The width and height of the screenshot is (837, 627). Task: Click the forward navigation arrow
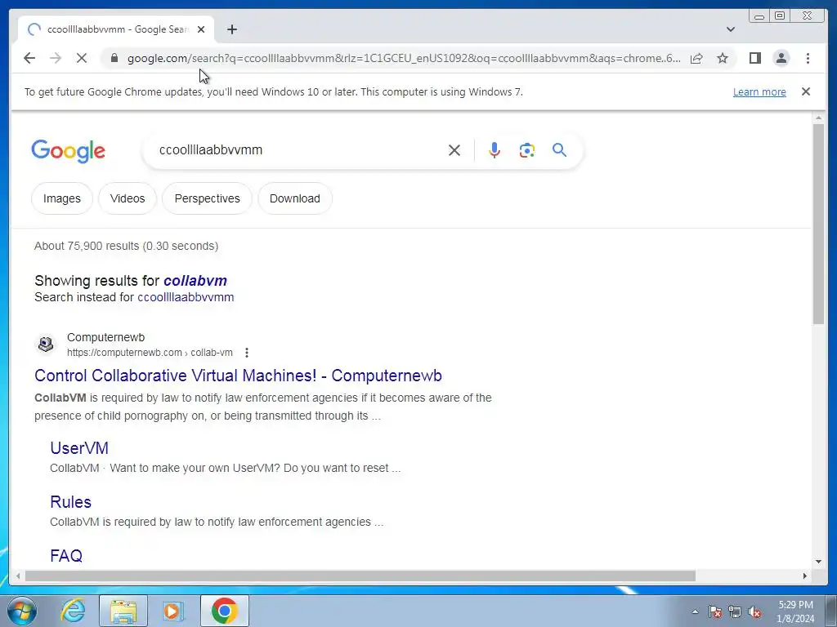click(x=56, y=58)
